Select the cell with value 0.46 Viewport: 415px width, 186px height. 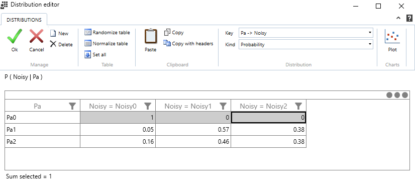[193, 142]
